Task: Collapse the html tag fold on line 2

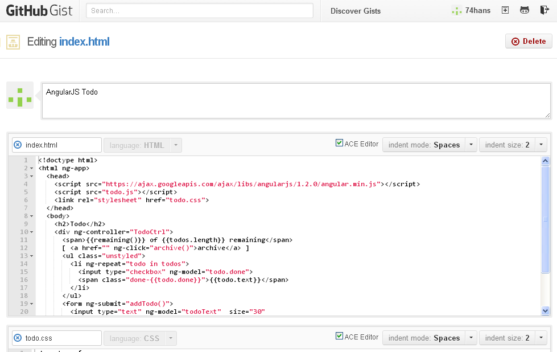Action: (32, 168)
